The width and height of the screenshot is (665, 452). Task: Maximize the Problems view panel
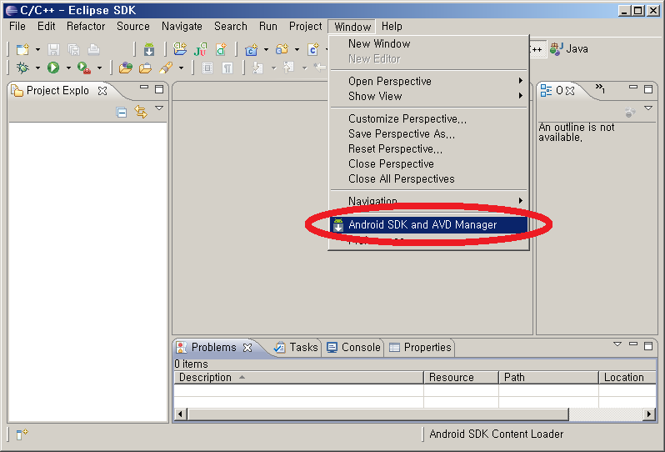648,346
